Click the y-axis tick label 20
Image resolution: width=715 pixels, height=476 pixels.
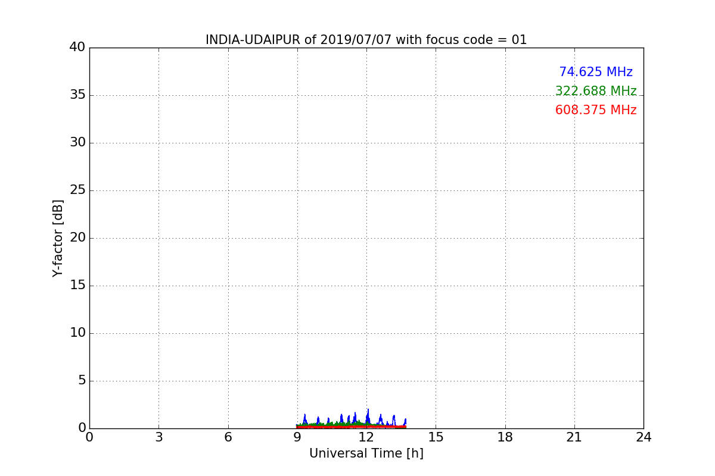tap(77, 238)
